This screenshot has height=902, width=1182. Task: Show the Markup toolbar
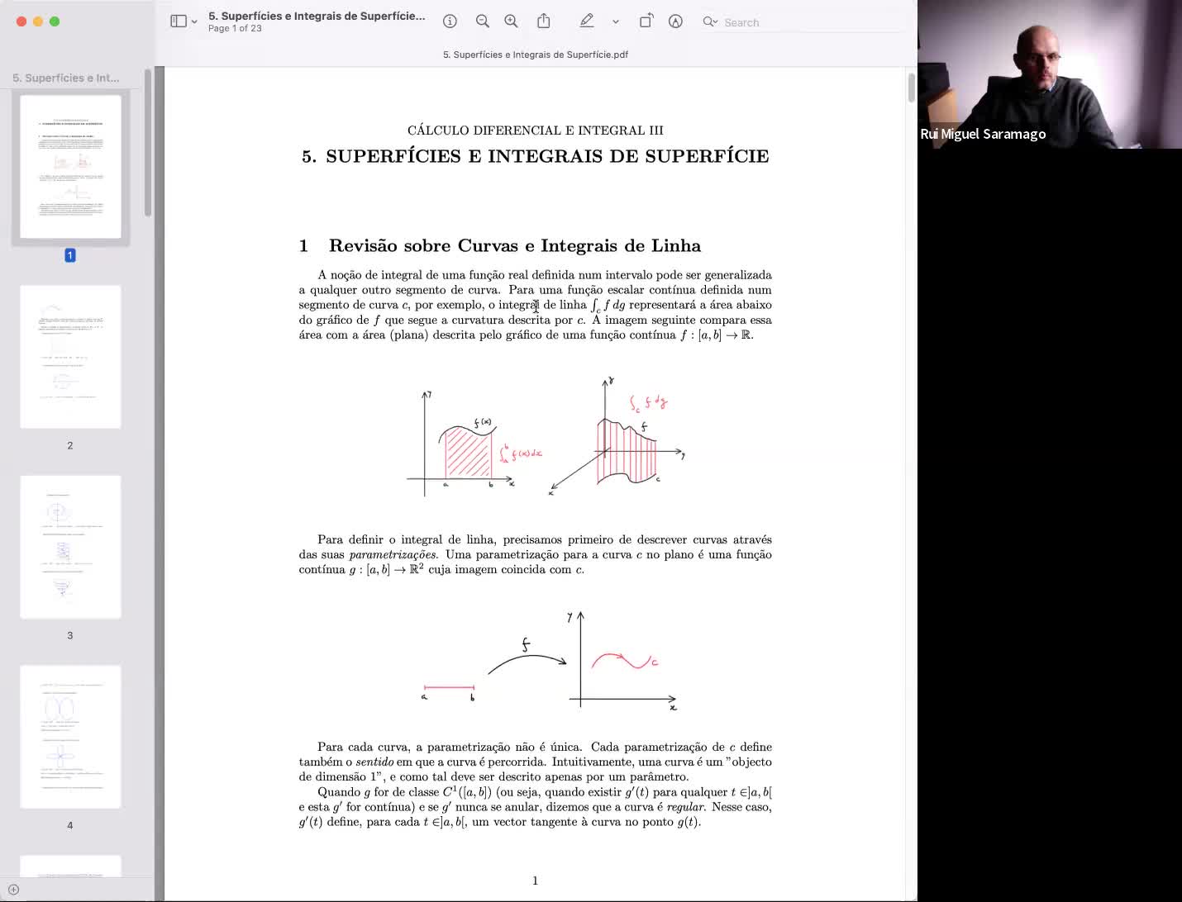675,21
